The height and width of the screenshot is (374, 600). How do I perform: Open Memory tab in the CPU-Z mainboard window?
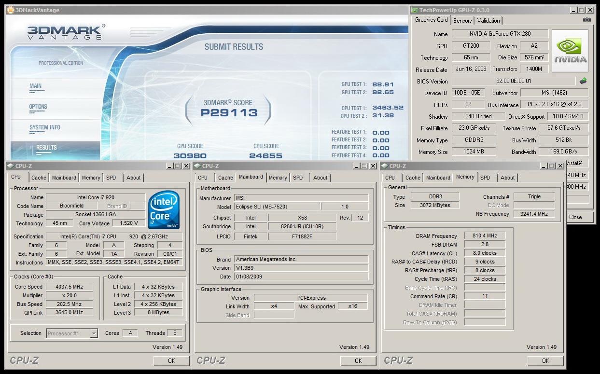[x=278, y=178]
